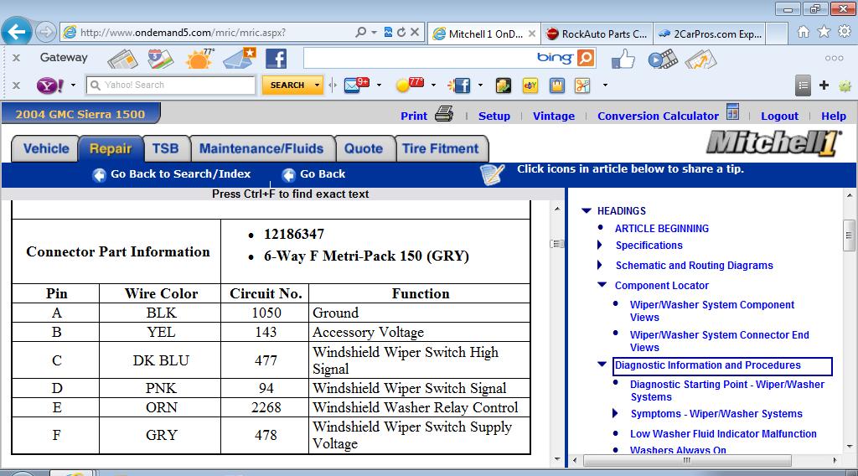Expand Symptoms - Wiper/Washer Systems node

[615, 414]
